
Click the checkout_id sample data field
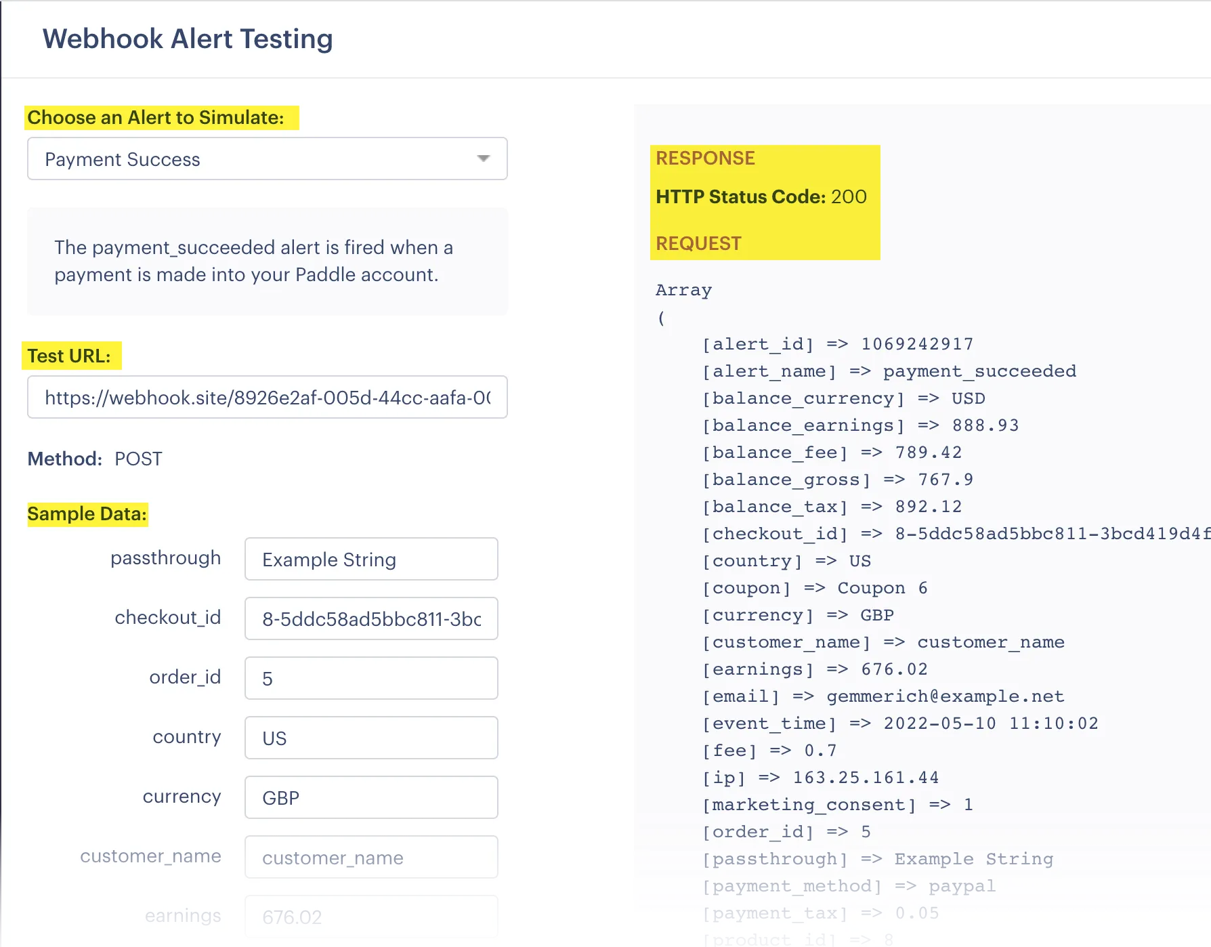pyautogui.click(x=370, y=618)
